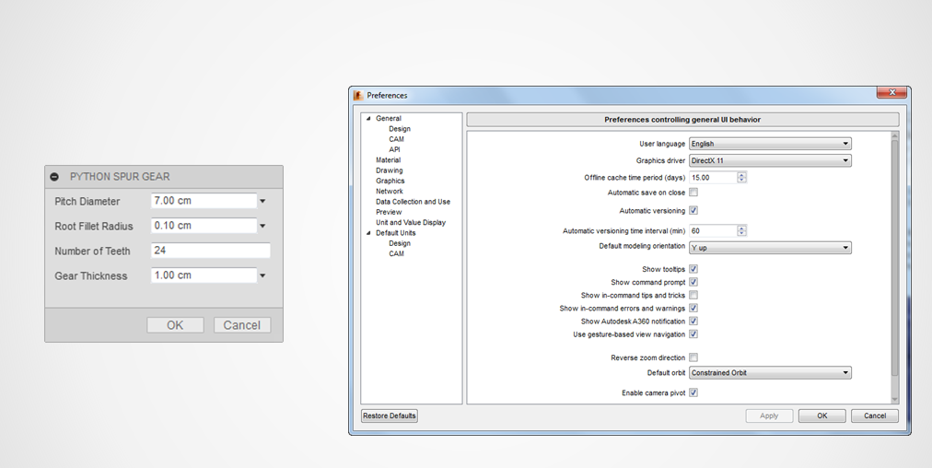
Task: Toggle Automatic versioning checkbox
Action: click(x=693, y=211)
